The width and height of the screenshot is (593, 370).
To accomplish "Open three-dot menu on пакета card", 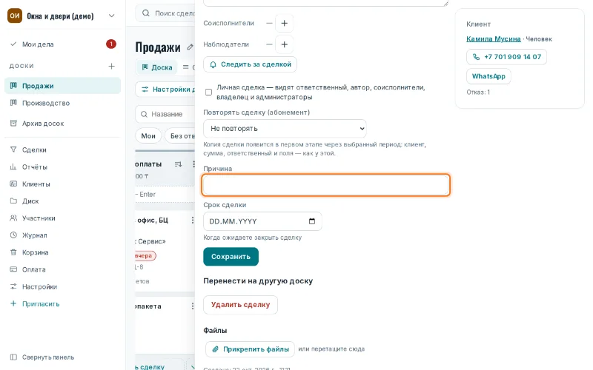I will point(193,306).
